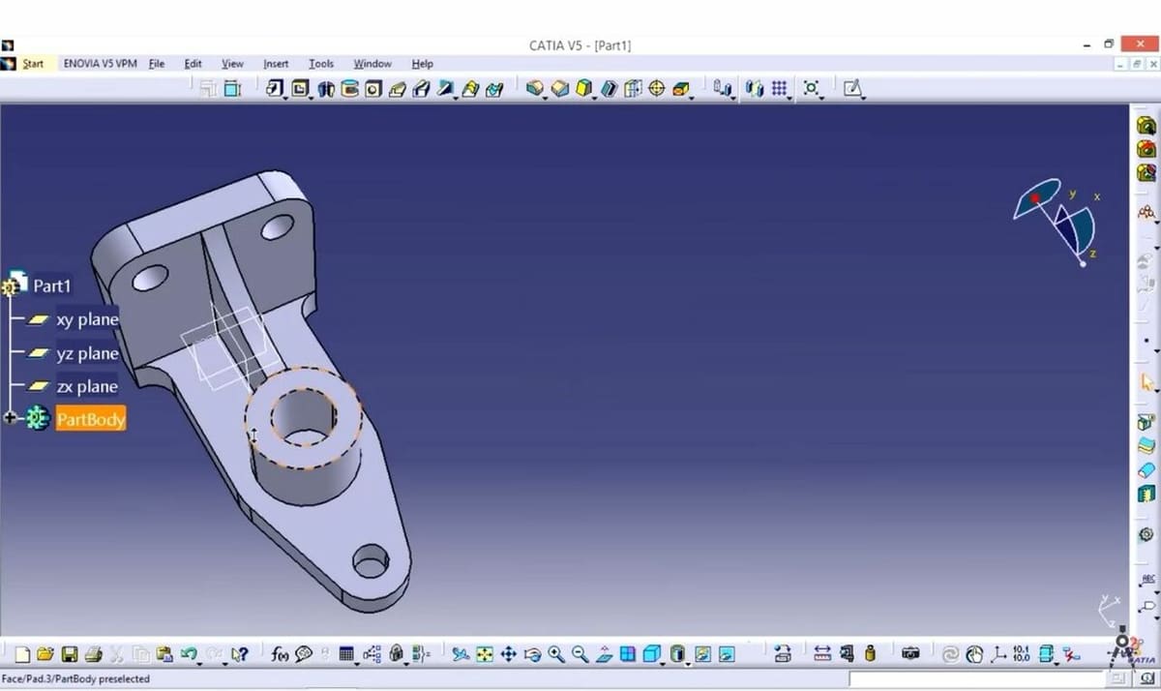
Task: Open the Insert menu
Action: (276, 64)
